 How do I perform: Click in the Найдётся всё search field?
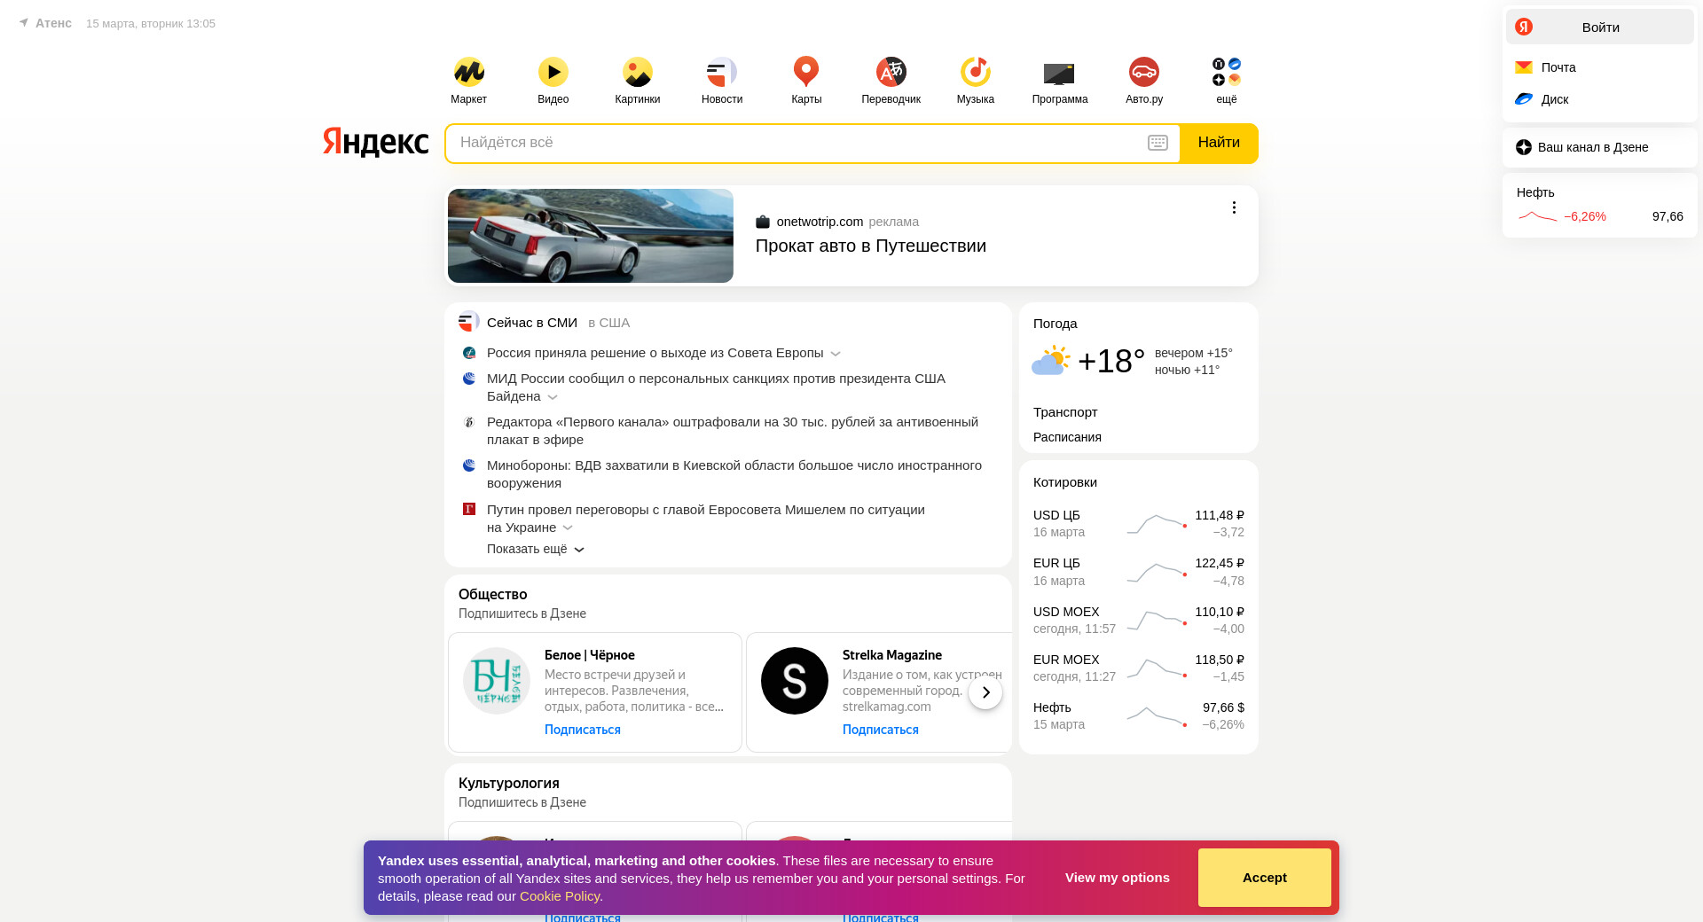coord(795,144)
